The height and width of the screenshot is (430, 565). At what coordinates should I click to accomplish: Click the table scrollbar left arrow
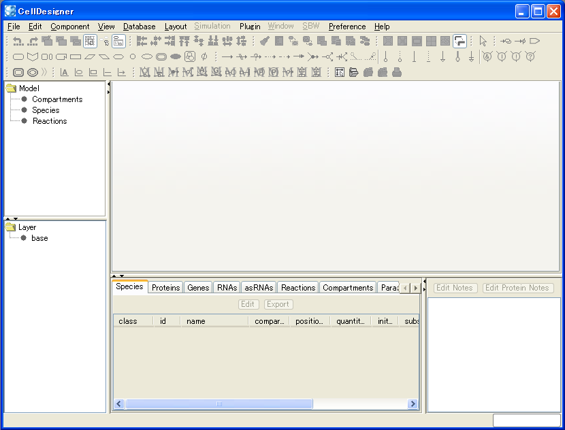click(x=119, y=403)
